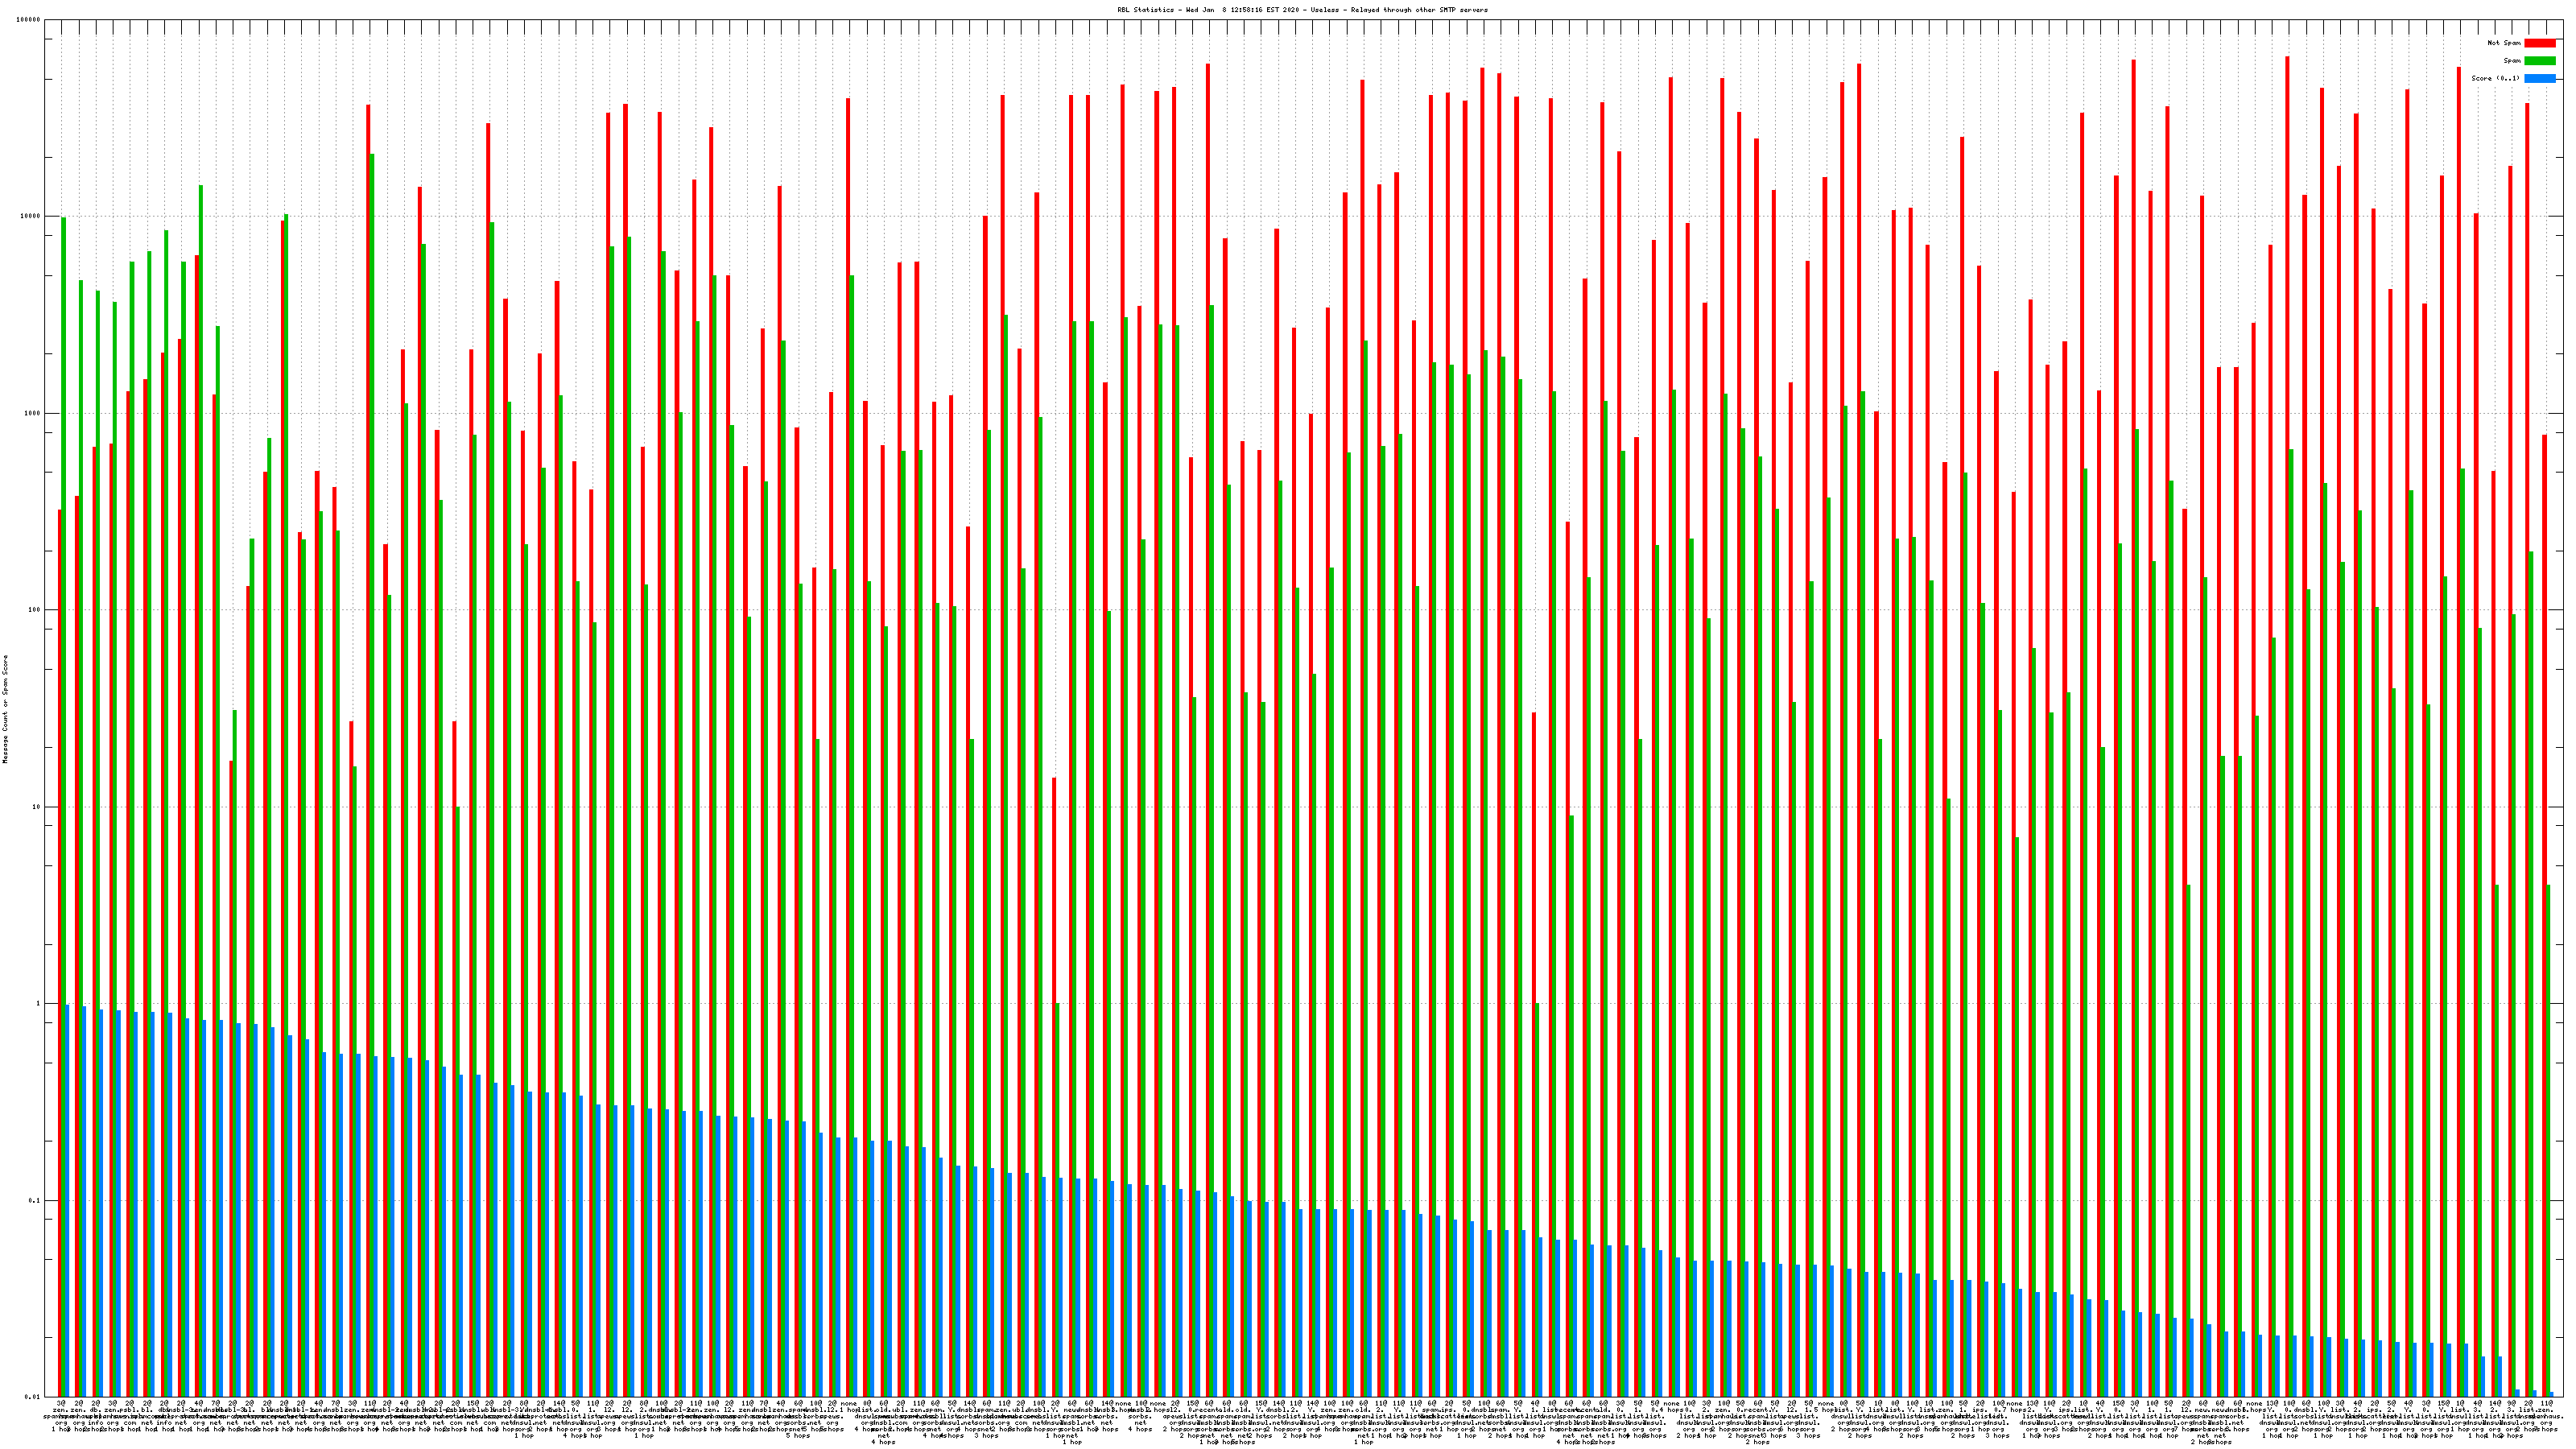Select the 'Spam' legend text label
Image resolution: width=2576 pixels, height=1449 pixels.
point(2512,61)
